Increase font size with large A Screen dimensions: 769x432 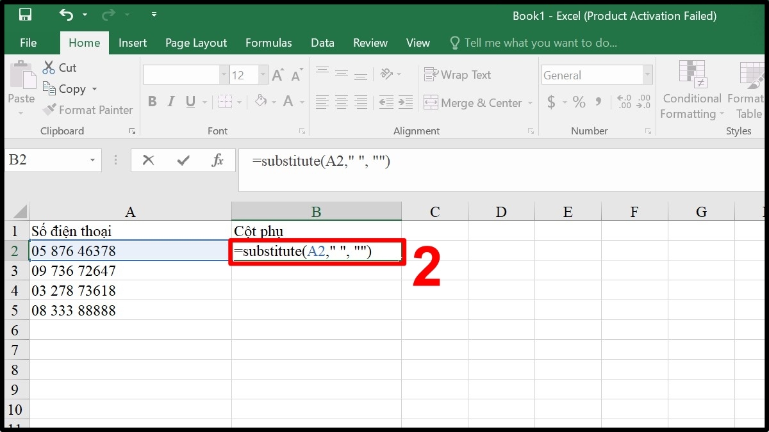pos(277,76)
